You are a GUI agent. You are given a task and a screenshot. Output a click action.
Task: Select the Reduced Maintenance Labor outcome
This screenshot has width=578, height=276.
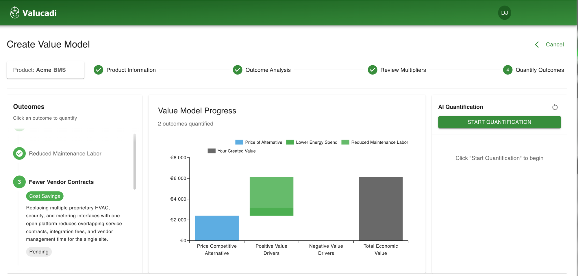pyautogui.click(x=65, y=153)
